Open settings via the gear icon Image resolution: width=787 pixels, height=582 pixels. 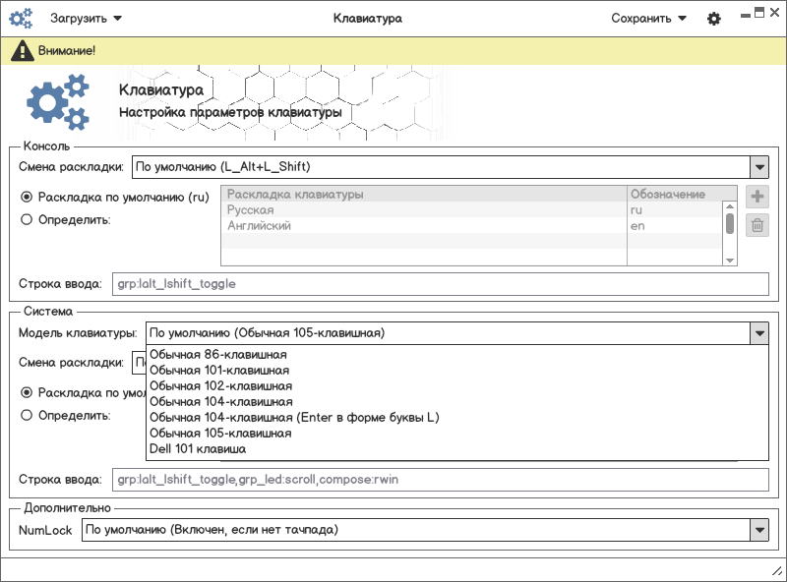pos(714,19)
